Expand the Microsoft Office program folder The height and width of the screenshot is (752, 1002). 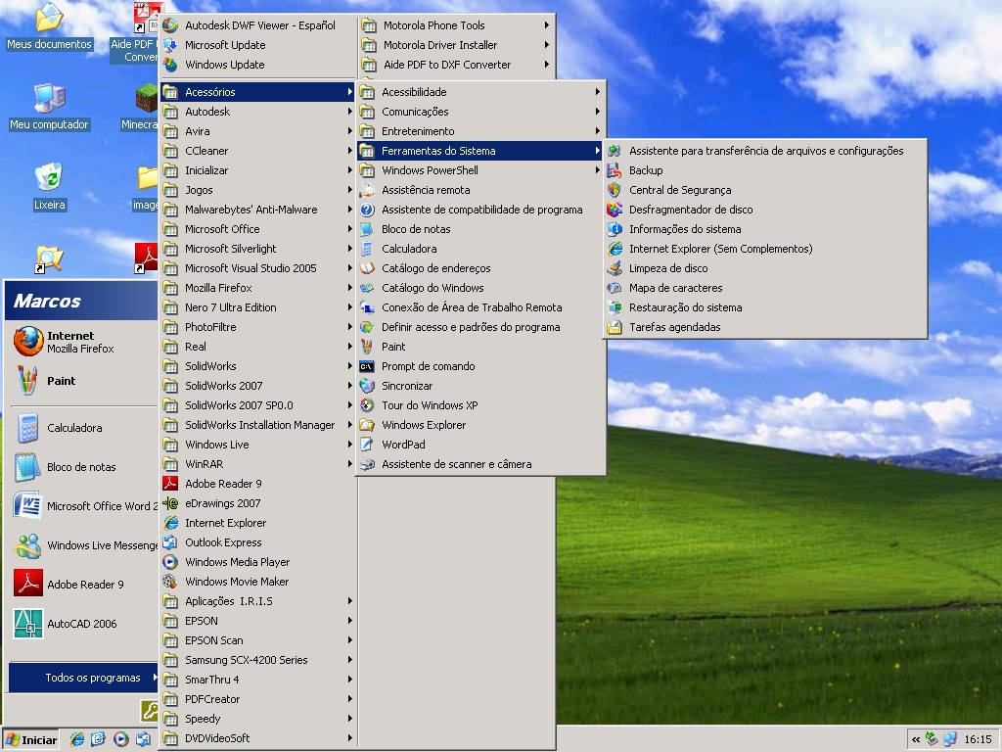(x=258, y=229)
